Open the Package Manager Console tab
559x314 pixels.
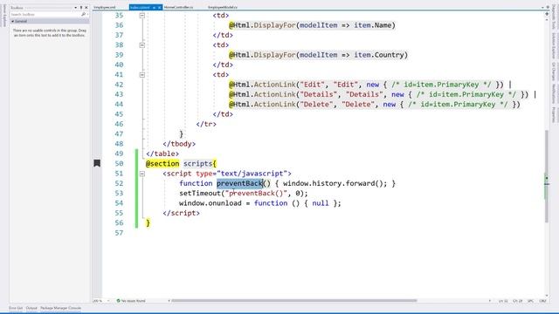point(60,308)
